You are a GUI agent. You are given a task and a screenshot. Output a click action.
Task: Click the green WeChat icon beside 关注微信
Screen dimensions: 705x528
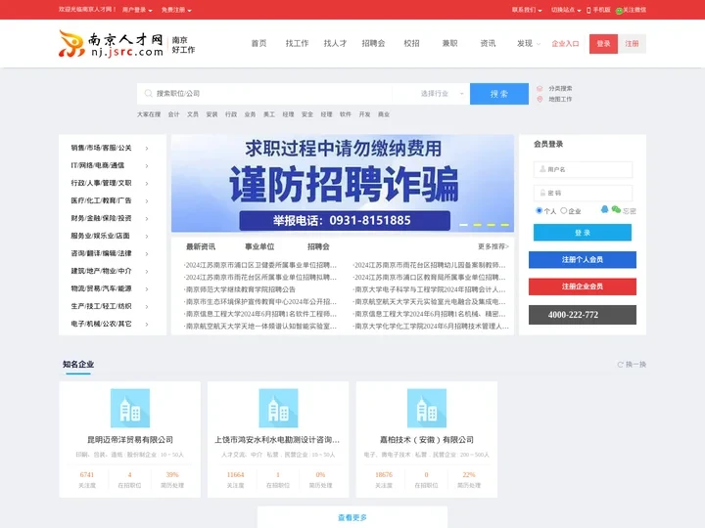(619, 10)
